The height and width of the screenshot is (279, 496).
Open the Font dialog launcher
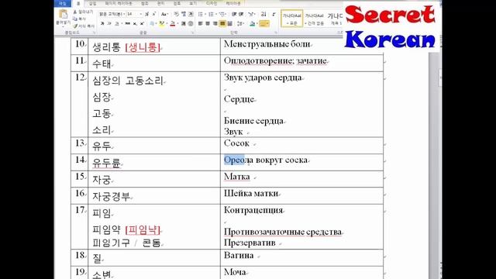(x=192, y=33)
